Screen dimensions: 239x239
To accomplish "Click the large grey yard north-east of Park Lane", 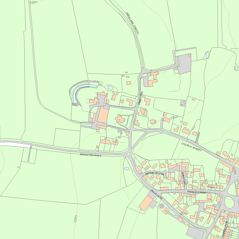I will click(x=185, y=64).
